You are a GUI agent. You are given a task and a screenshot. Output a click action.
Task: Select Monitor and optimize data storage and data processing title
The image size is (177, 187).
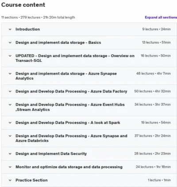(69, 167)
